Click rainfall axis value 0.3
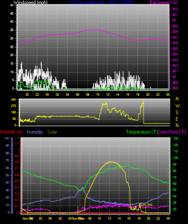188x224 pixels. tap(17, 194)
